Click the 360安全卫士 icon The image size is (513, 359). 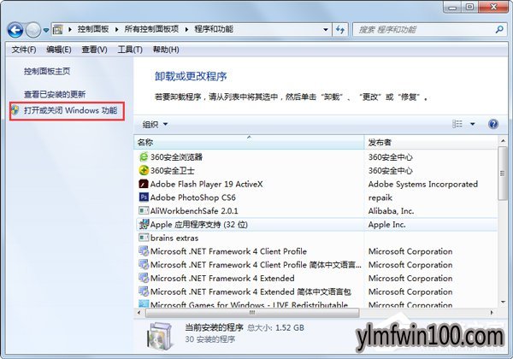144,170
